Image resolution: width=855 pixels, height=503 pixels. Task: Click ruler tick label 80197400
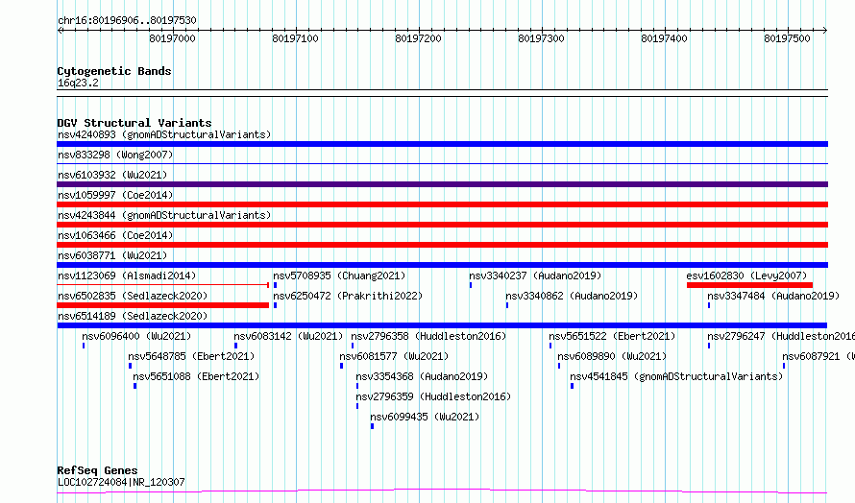tap(664, 38)
